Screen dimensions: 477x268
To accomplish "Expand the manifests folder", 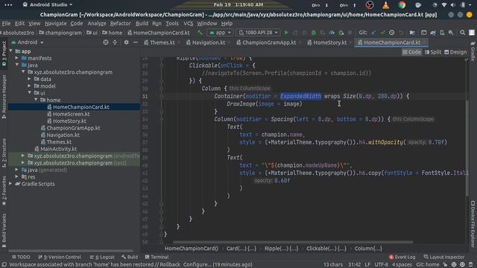I will tap(17, 58).
